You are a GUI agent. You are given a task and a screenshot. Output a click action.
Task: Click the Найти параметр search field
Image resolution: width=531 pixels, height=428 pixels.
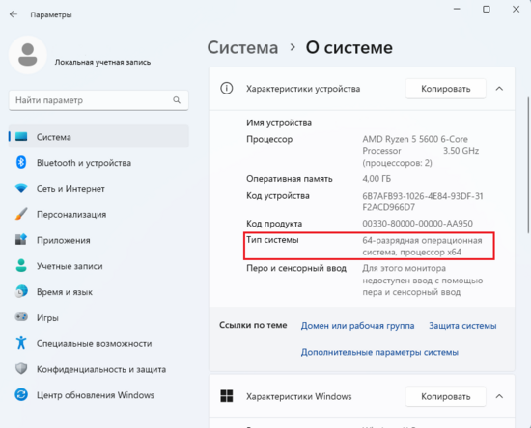(98, 100)
